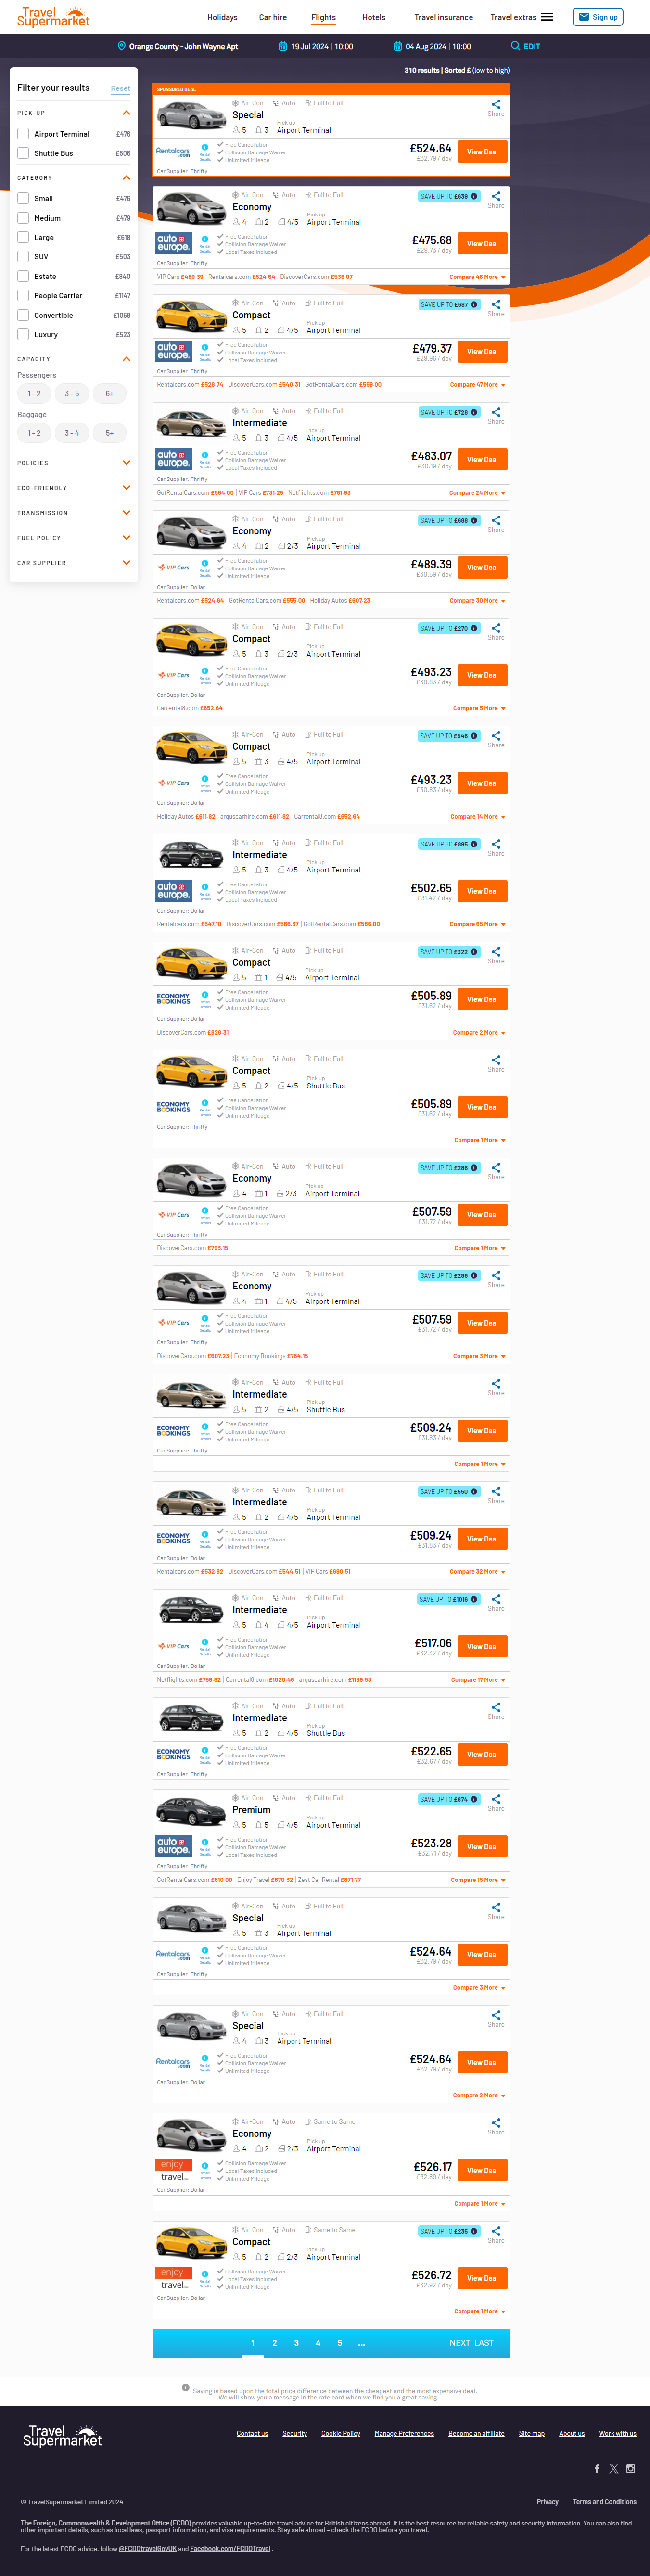This screenshot has width=650, height=2576.
Task: Enable the SUV category checkbox
Action: click(23, 257)
